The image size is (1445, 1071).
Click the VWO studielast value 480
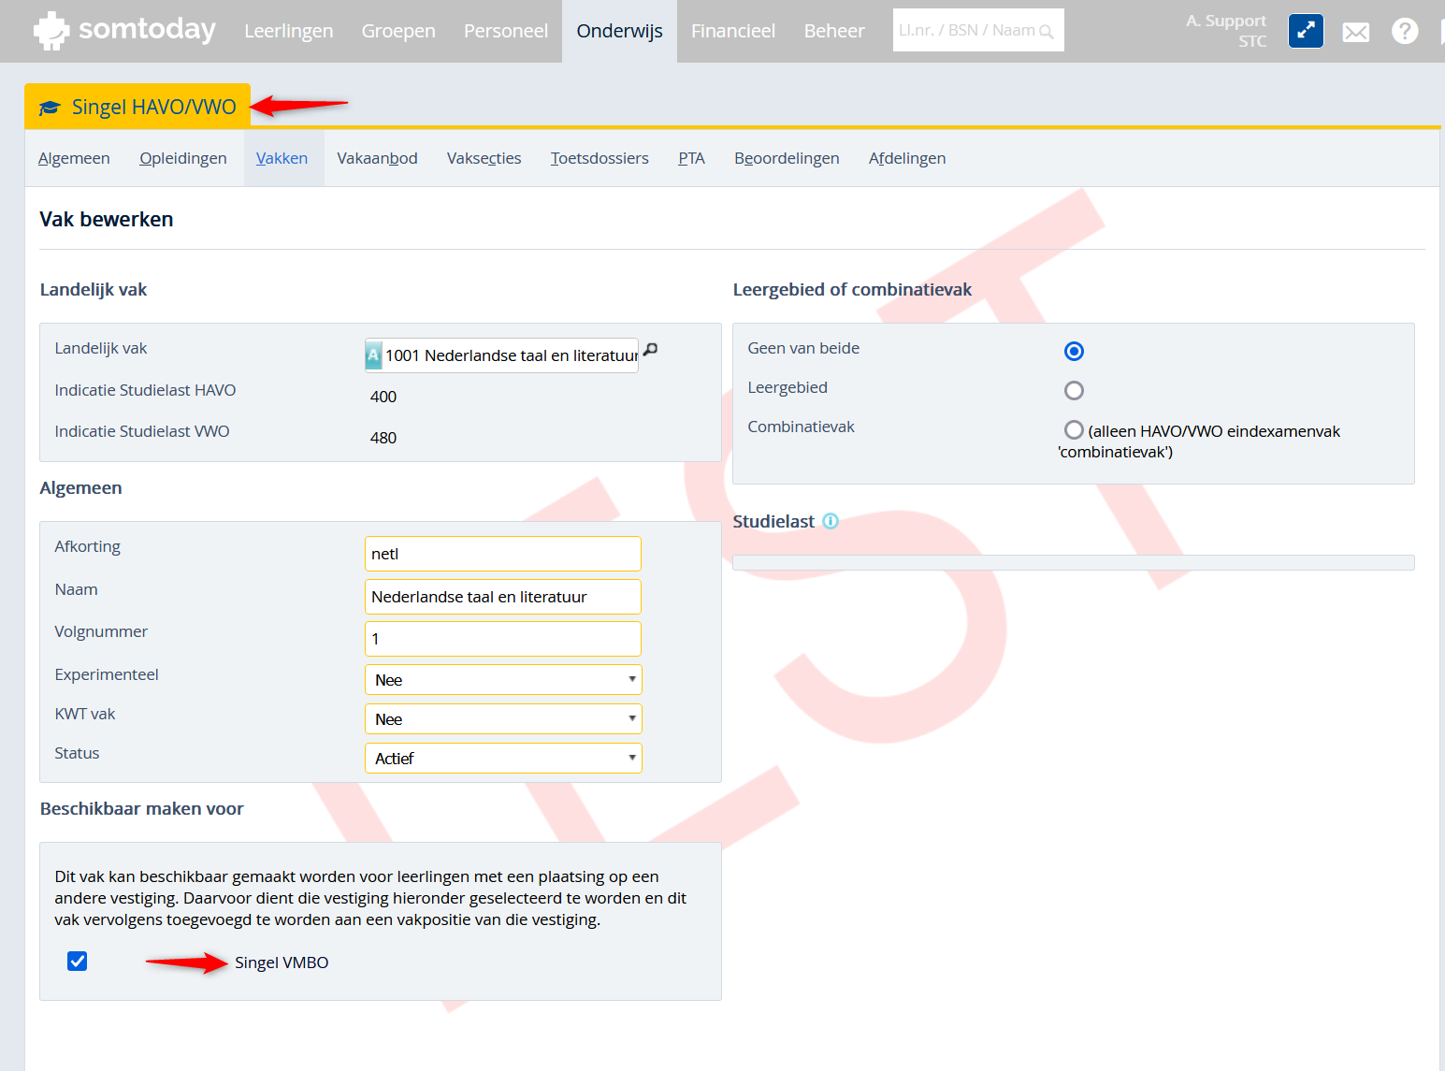coord(383,438)
